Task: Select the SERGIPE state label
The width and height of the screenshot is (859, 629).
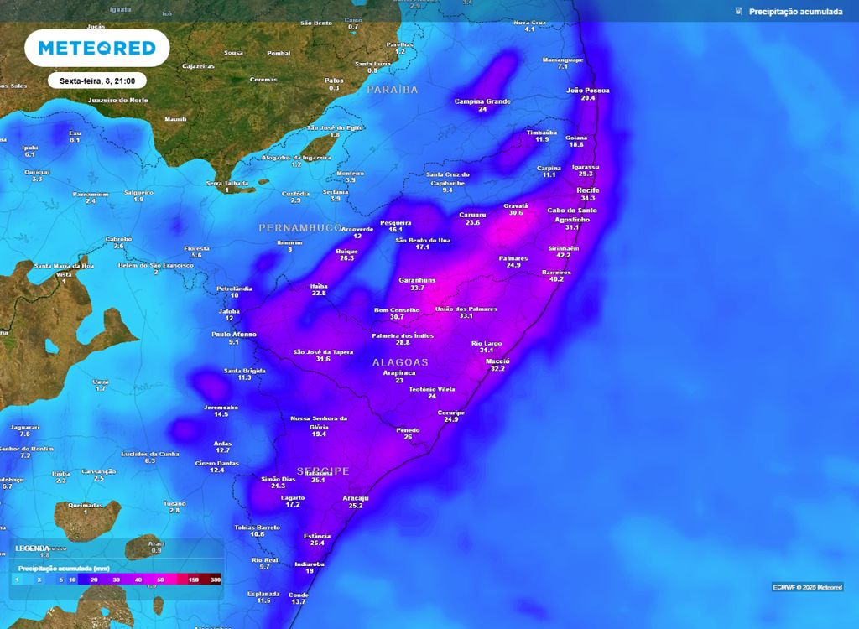Action: pyautogui.click(x=323, y=470)
